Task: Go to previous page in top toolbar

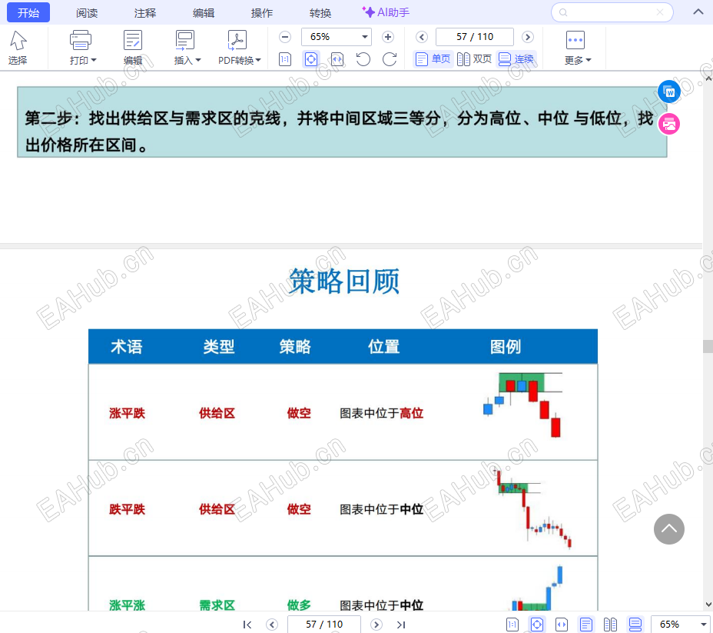Action: pos(422,37)
